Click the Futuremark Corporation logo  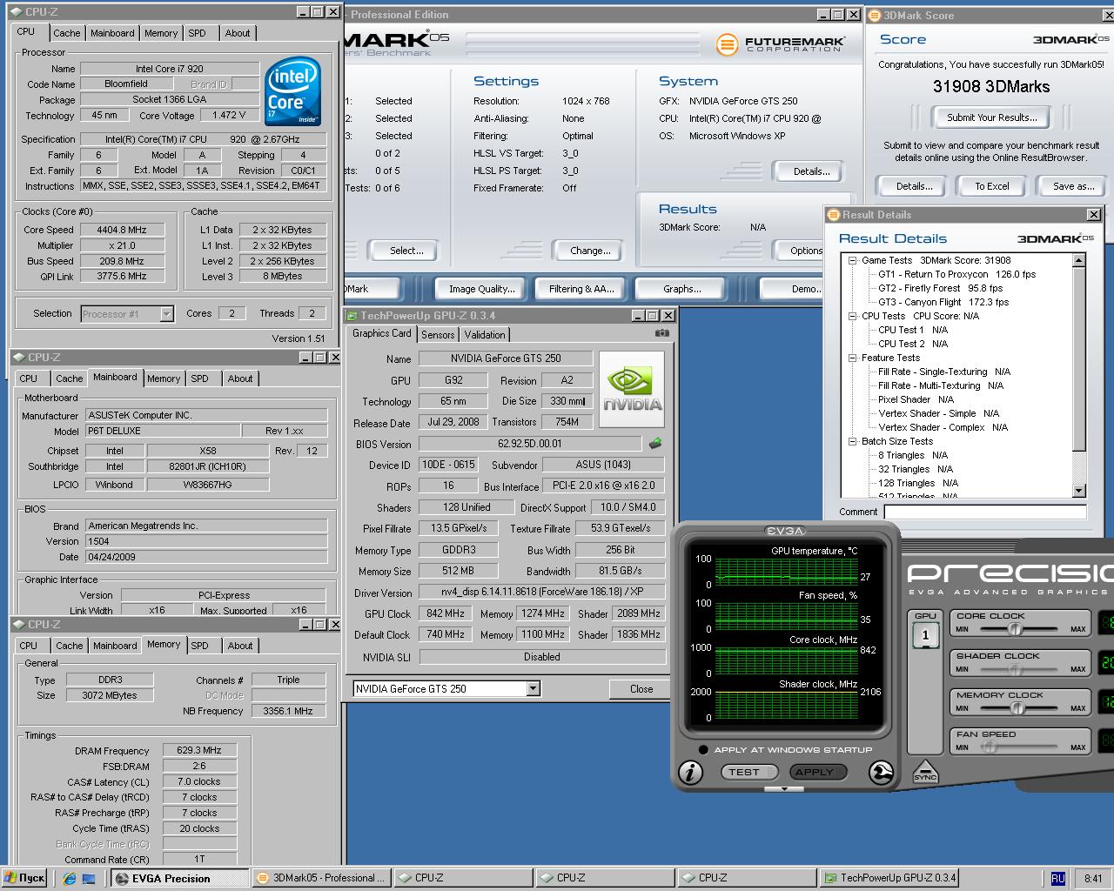point(780,44)
